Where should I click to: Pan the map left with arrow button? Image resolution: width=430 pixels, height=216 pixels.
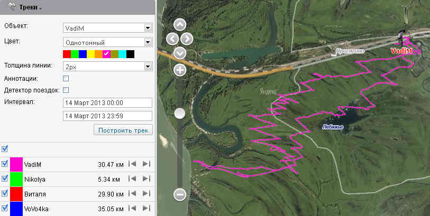tap(172, 39)
